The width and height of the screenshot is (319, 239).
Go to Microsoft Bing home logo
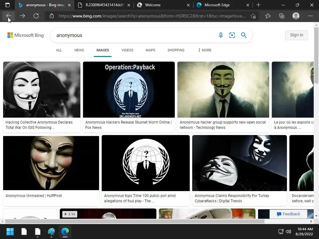pos(26,35)
